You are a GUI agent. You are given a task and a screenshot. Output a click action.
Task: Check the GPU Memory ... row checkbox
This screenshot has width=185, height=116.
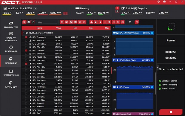[x=26, y=41]
